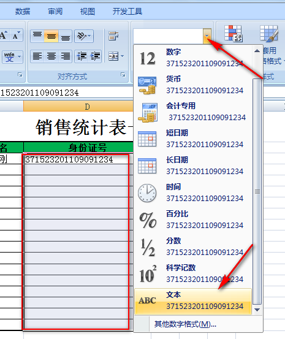
Task: Select the 文本 text format option
Action: [193, 301]
